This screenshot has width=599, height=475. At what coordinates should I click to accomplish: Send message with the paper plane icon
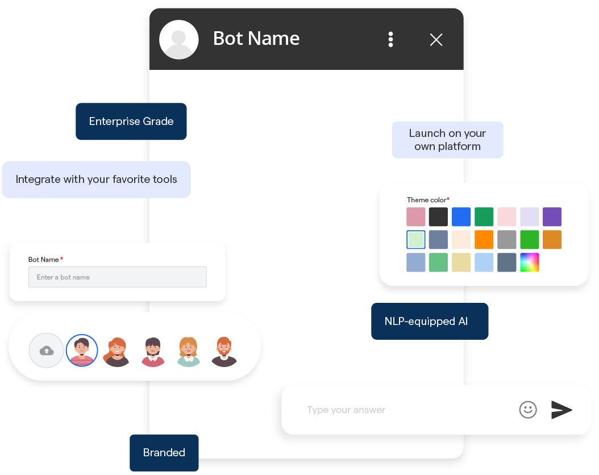tap(561, 410)
